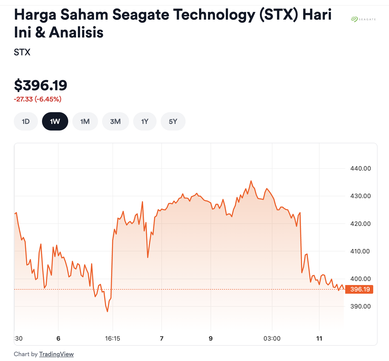Open the TradingView link
389x361 pixels.
(56, 354)
